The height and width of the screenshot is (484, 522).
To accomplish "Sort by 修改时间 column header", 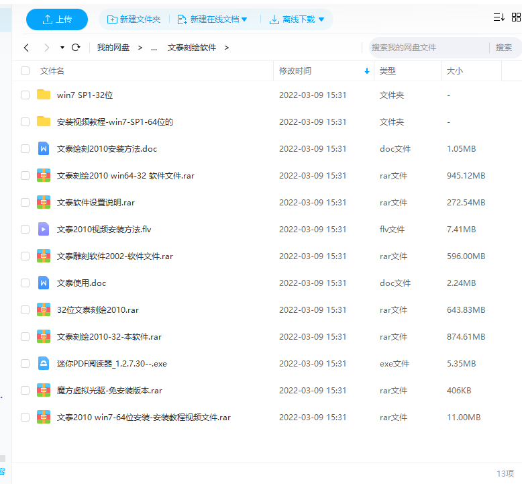I will [x=295, y=70].
